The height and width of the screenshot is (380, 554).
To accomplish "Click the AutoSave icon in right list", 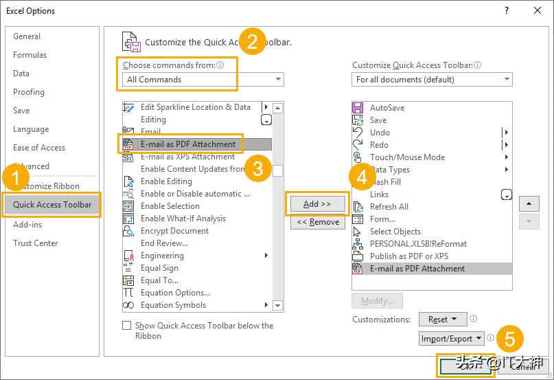I will tap(358, 108).
